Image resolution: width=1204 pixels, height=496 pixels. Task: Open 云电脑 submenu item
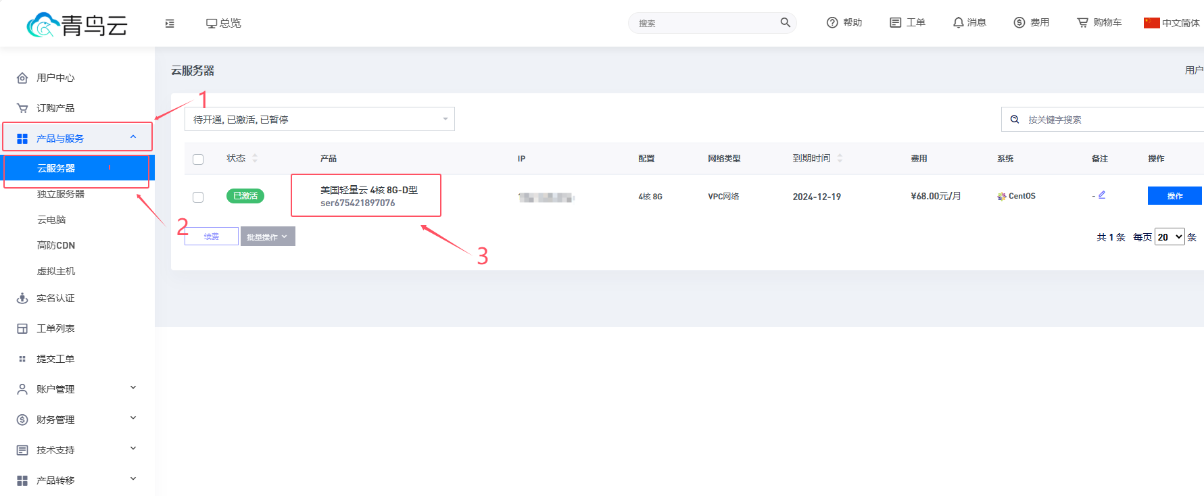(x=51, y=220)
